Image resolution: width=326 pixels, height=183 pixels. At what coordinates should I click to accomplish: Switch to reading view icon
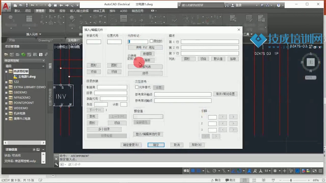click(264, 180)
